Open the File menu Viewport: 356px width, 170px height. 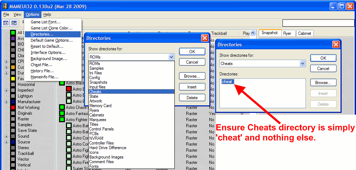click(x=6, y=14)
